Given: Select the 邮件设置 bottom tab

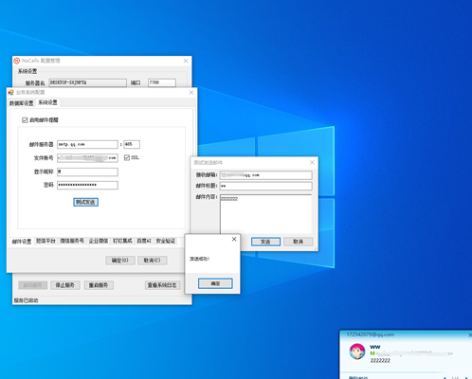Looking at the screenshot, I should (22, 242).
